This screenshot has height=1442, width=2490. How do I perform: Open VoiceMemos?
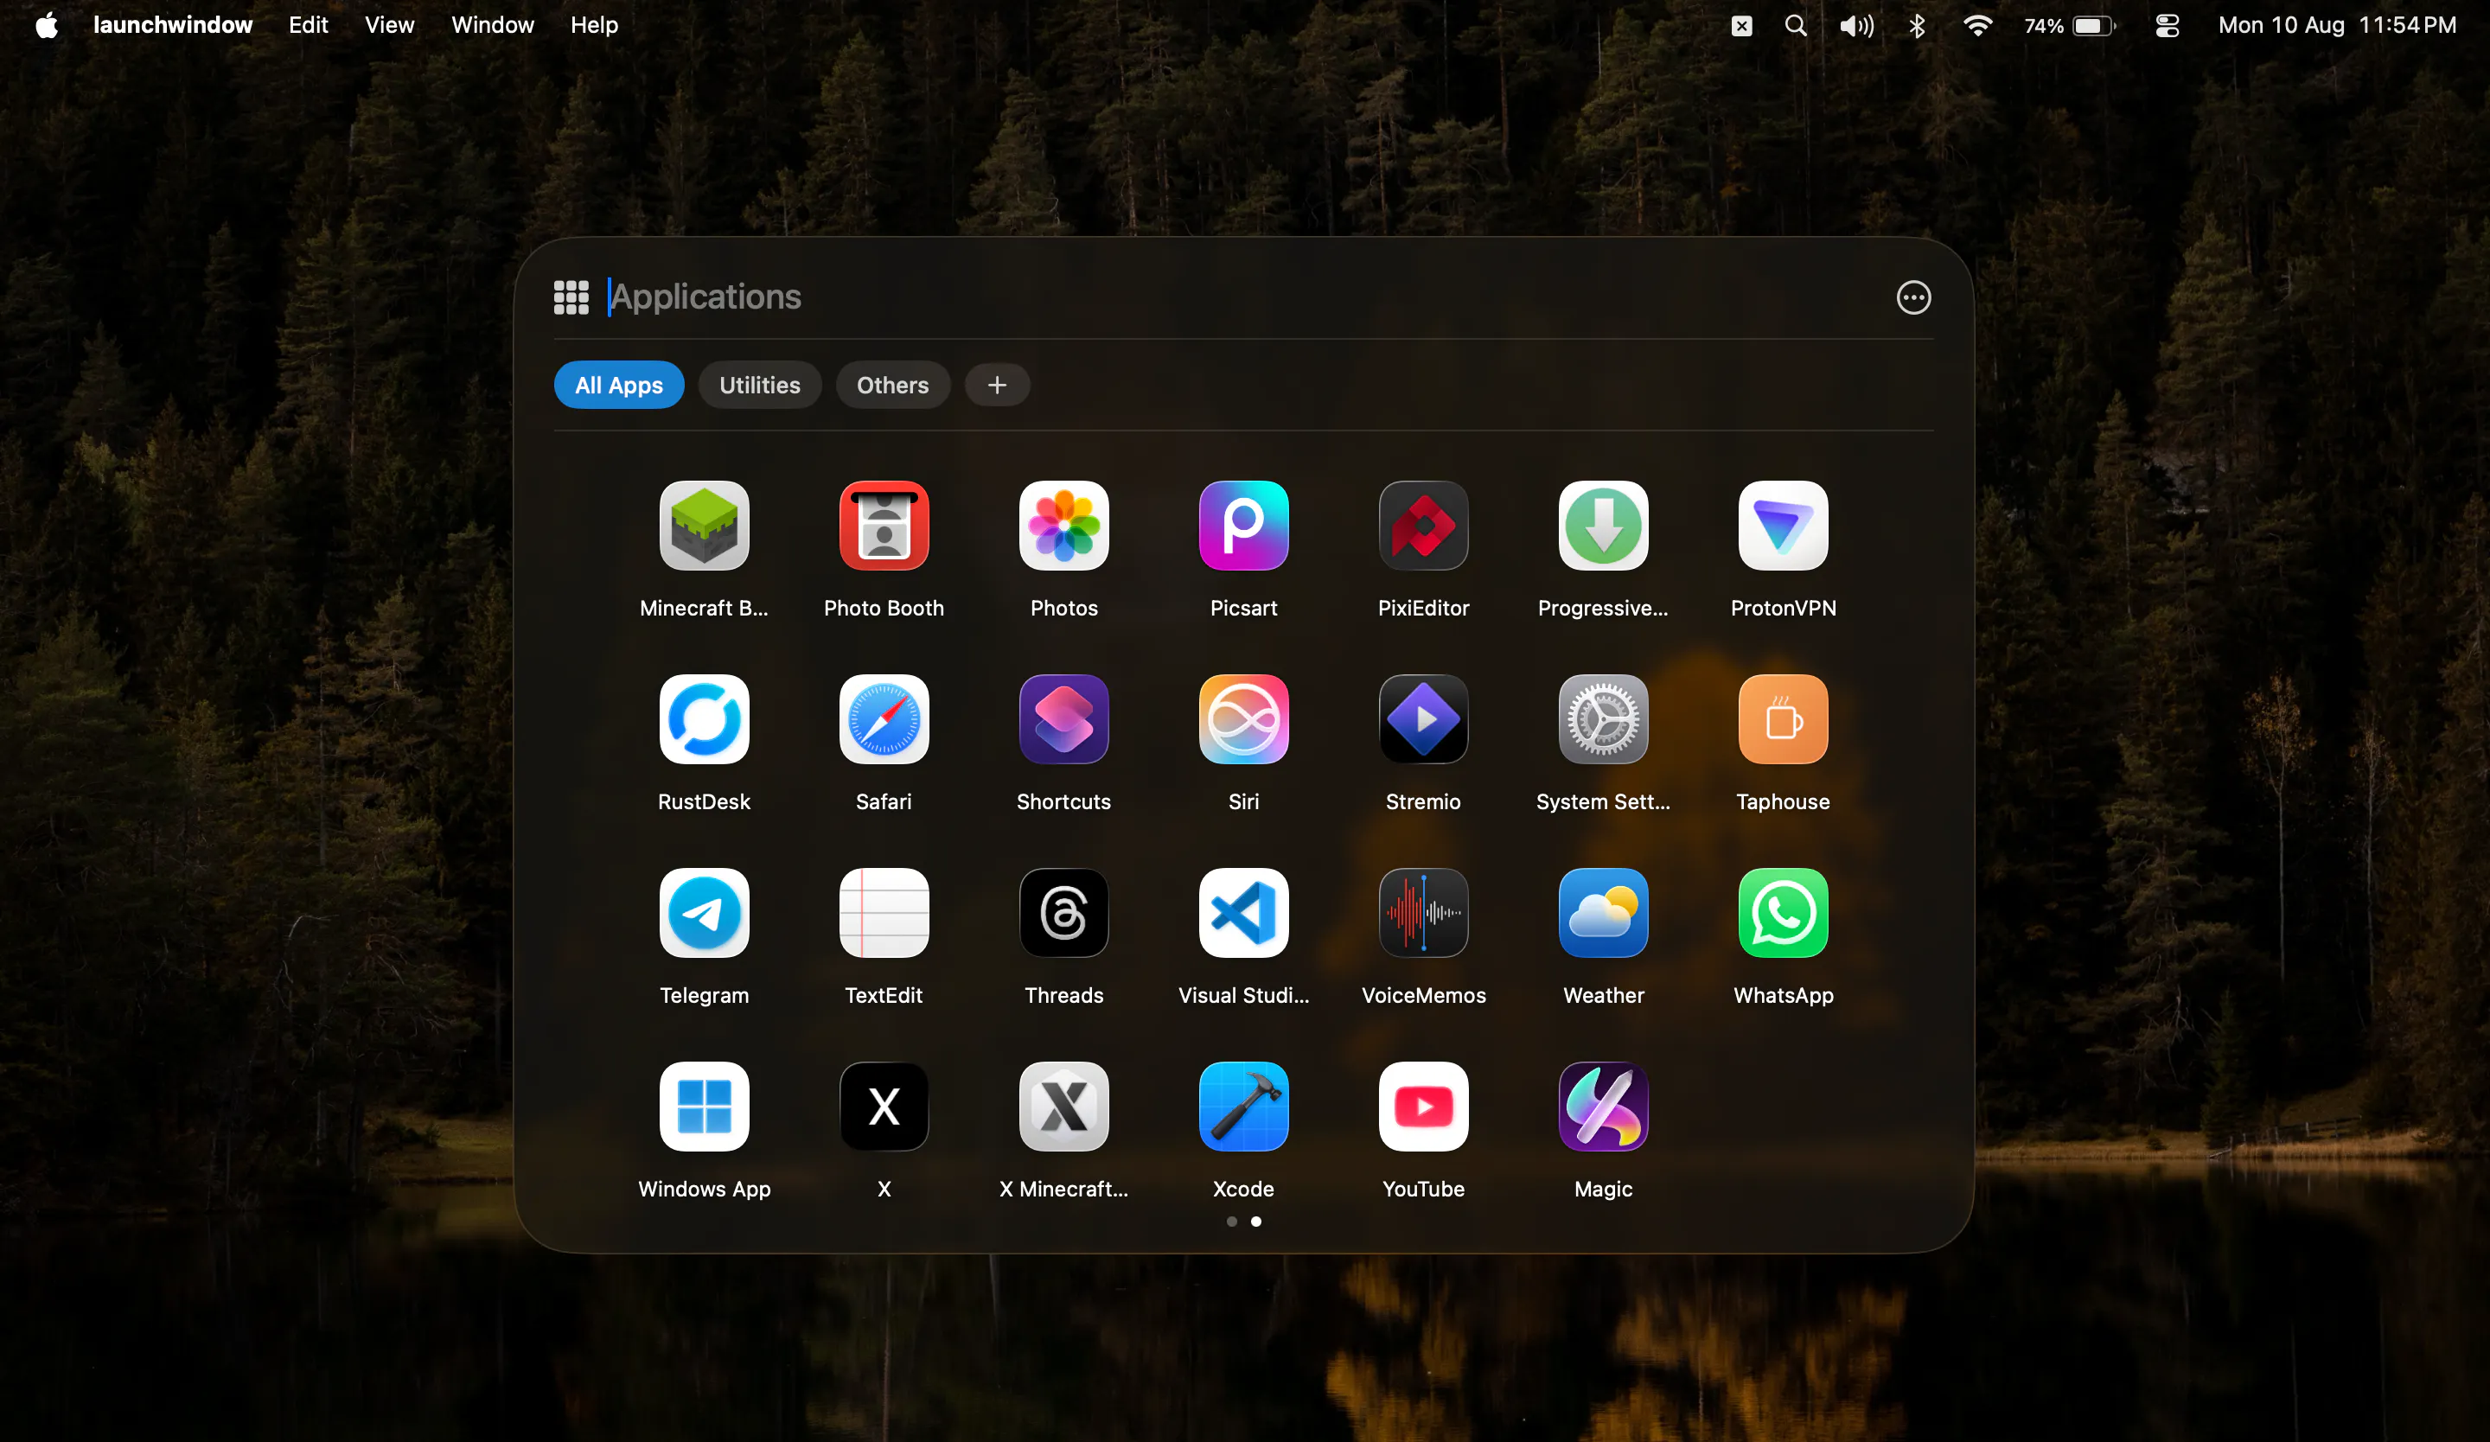pyautogui.click(x=1423, y=913)
